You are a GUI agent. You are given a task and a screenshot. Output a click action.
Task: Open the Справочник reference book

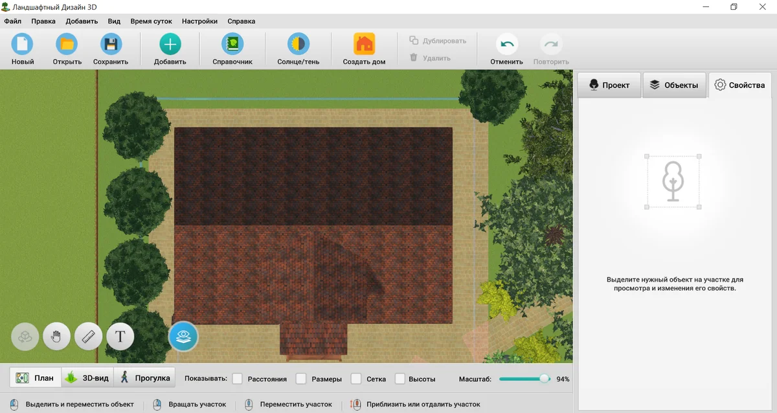point(232,44)
